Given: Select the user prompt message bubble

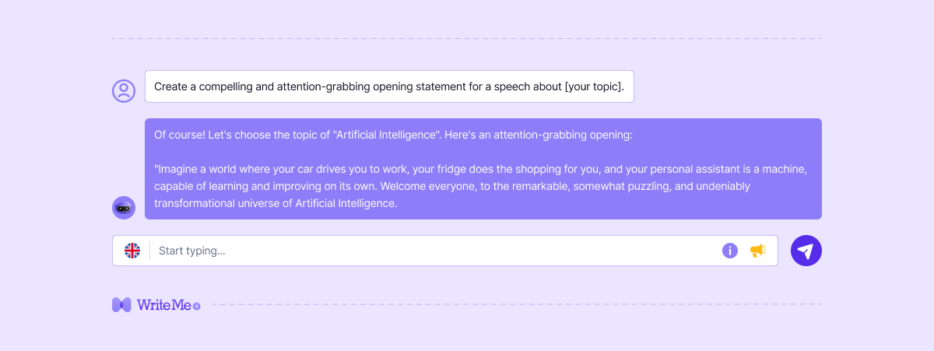Looking at the screenshot, I should [389, 86].
